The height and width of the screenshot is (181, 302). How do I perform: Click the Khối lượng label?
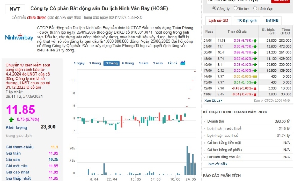click(x=17, y=128)
